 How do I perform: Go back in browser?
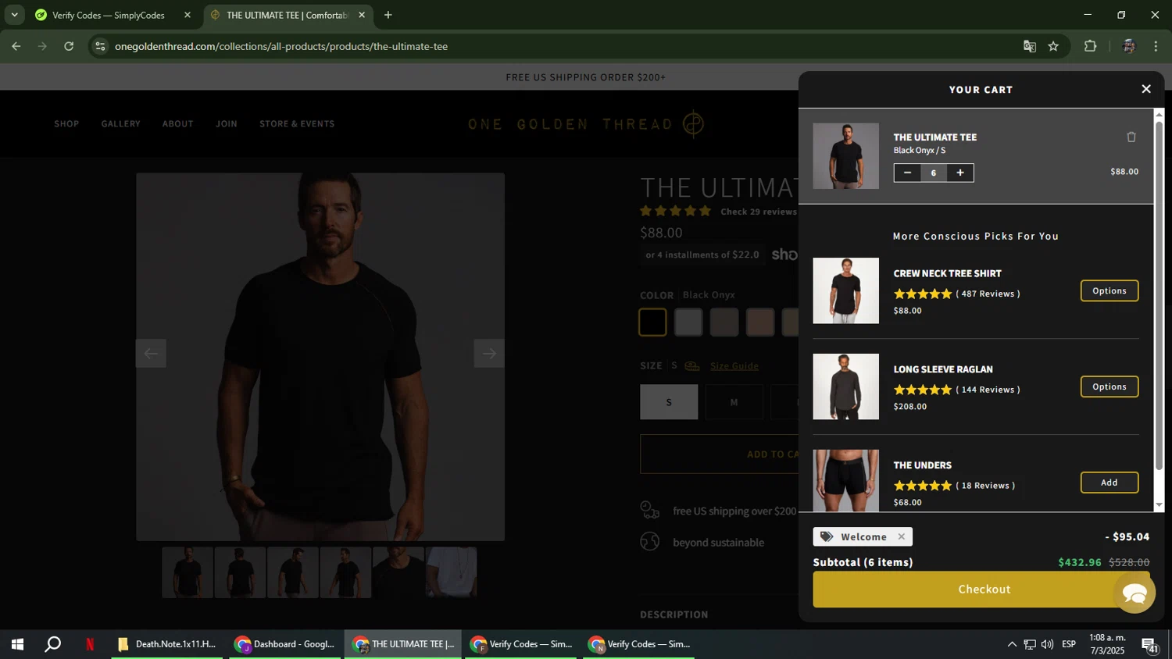coord(16,47)
